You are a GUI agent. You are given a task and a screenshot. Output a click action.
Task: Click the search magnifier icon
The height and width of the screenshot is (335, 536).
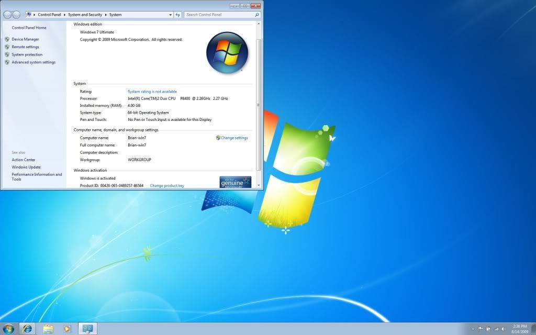click(257, 15)
